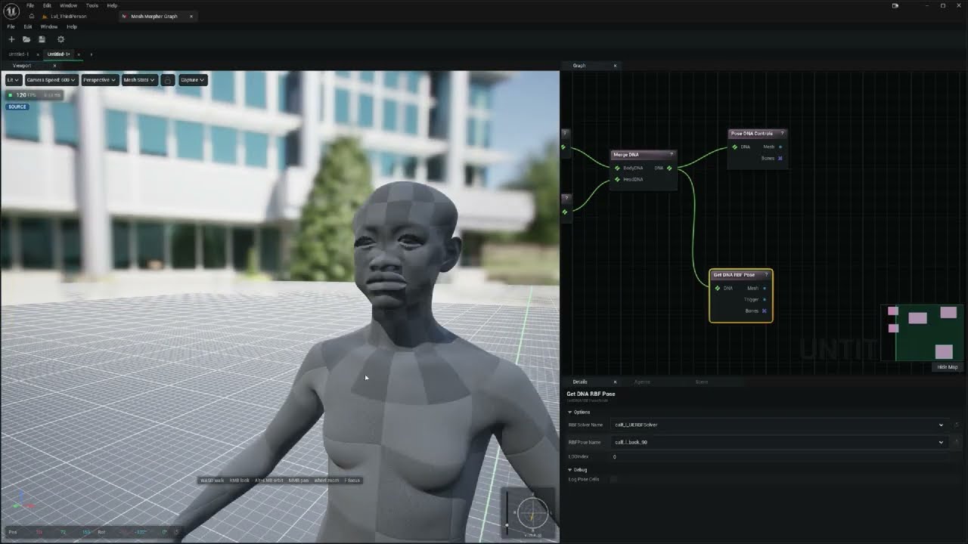
Task: Close the Mesh Morpher Graph tab
Action: [191, 16]
